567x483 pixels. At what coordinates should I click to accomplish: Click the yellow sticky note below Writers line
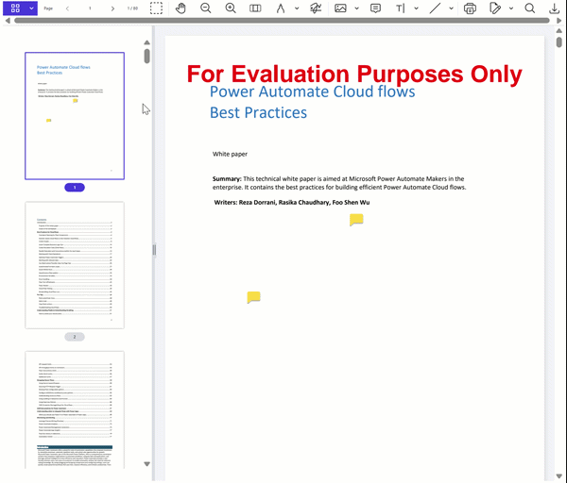pyautogui.click(x=356, y=220)
